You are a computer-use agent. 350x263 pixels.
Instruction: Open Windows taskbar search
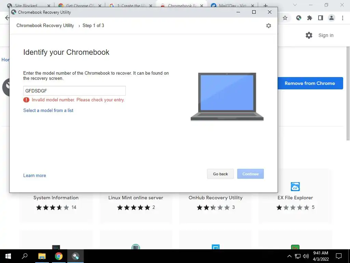pyautogui.click(x=25, y=256)
